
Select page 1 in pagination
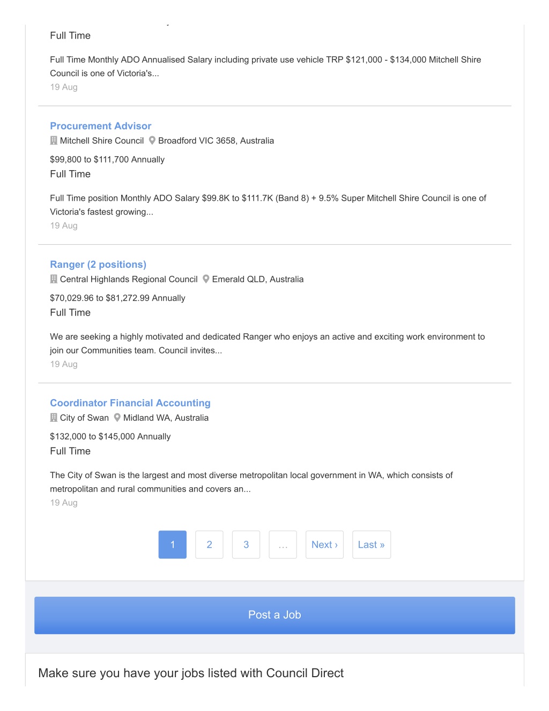[x=173, y=545]
